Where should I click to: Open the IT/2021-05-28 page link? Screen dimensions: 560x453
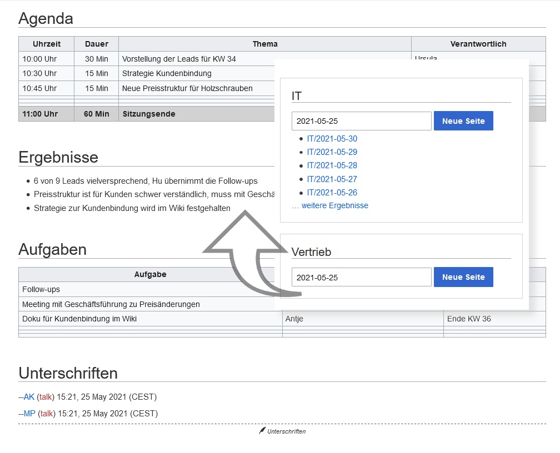click(x=332, y=165)
